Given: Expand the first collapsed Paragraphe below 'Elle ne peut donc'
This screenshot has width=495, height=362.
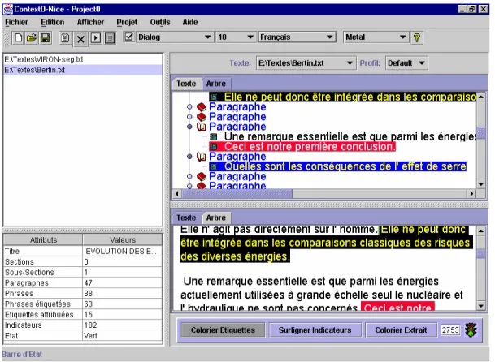Looking at the screenshot, I should (189, 107).
